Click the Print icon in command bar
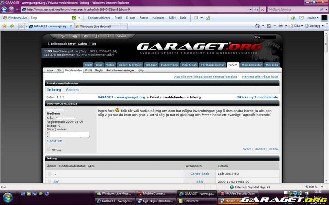 (x=281, y=26)
